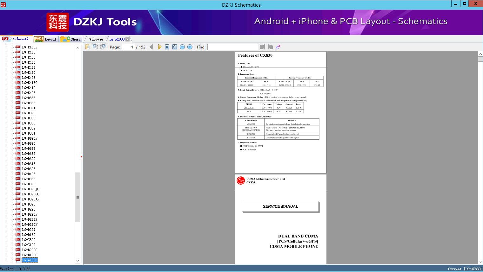Collapse the left sidebar panel
483x272 pixels.
(81, 156)
